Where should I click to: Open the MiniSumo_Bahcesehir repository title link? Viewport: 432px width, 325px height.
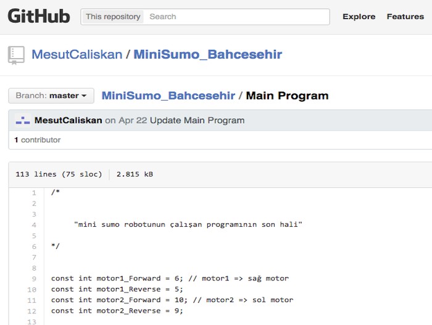coord(208,54)
